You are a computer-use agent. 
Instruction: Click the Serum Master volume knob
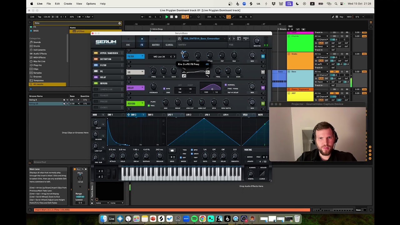[257, 41]
